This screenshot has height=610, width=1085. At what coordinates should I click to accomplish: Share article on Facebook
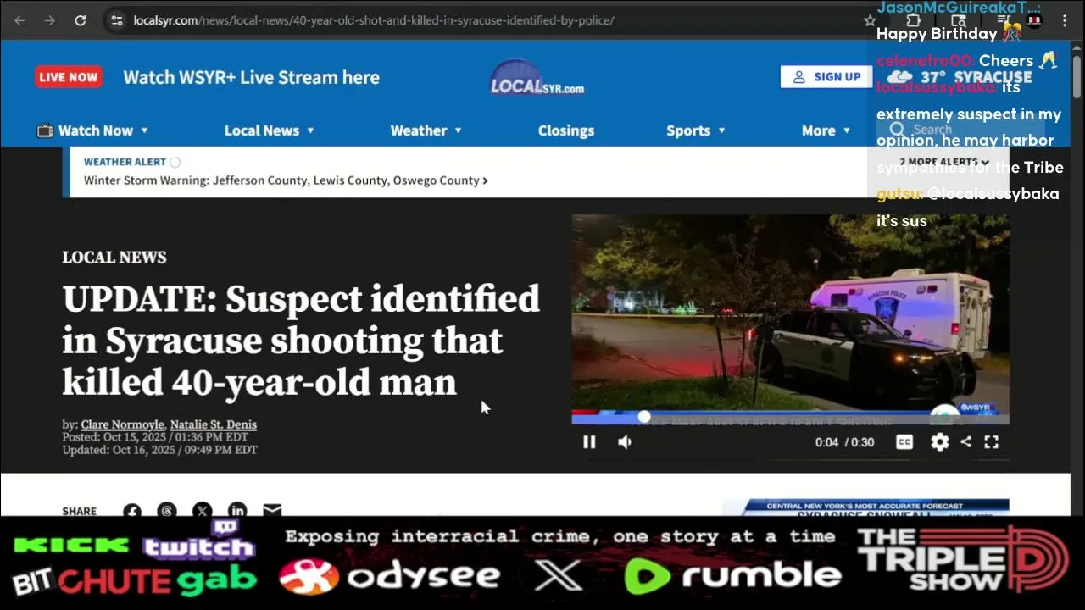(132, 512)
